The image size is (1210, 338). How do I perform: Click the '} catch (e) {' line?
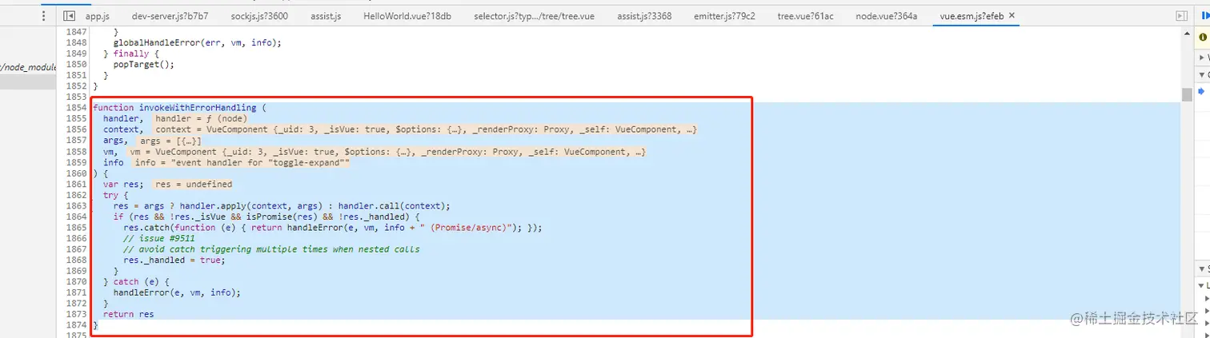(136, 281)
